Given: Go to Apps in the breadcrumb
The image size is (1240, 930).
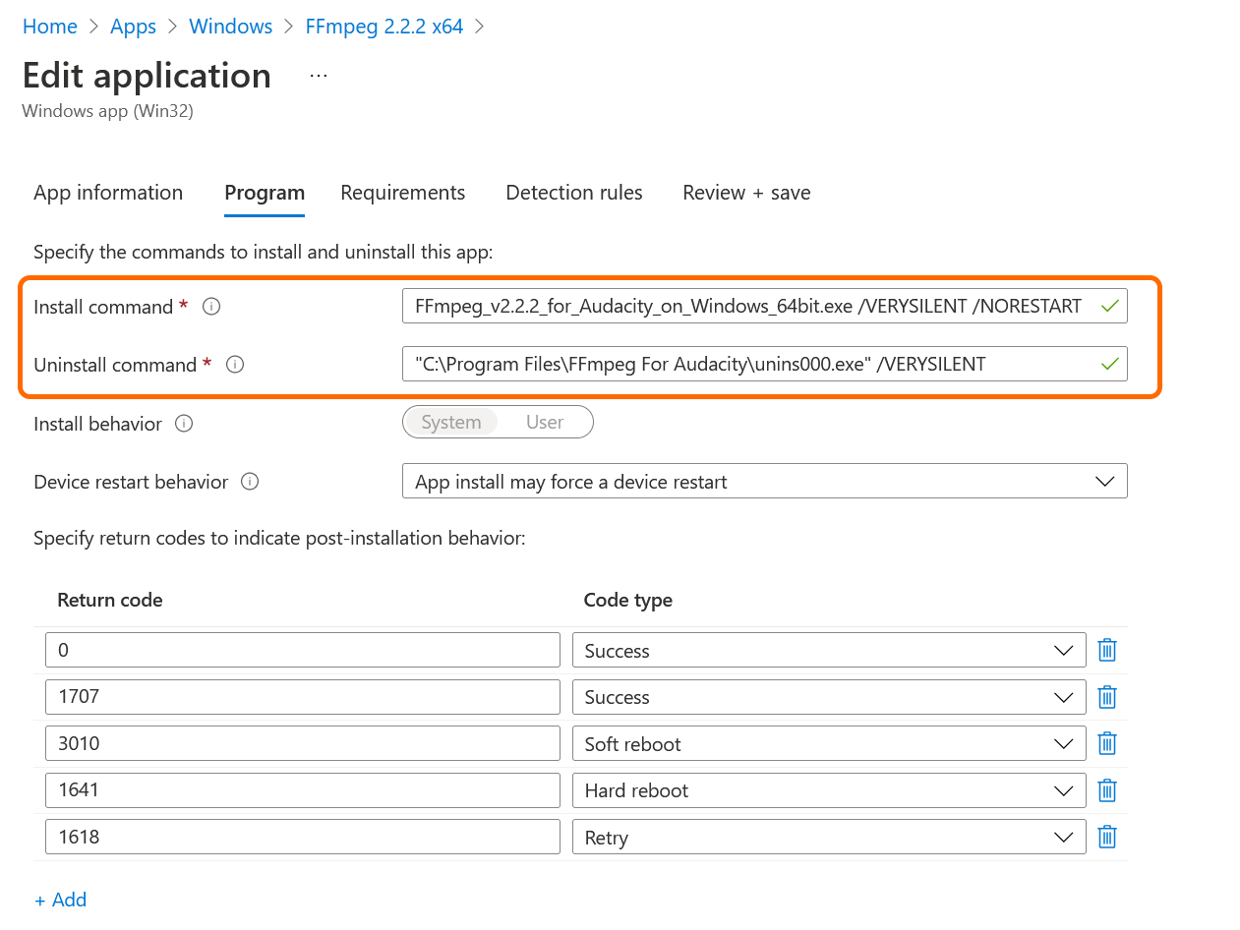Looking at the screenshot, I should tap(133, 27).
